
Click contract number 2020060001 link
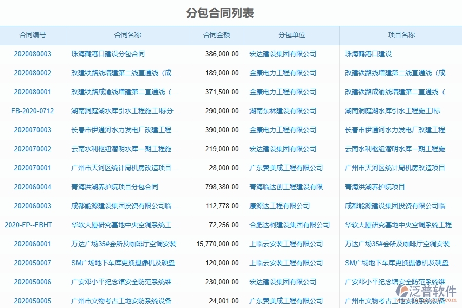(33, 244)
